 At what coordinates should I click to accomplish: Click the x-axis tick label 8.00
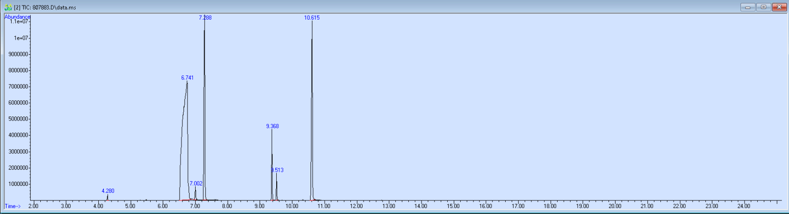pos(227,206)
